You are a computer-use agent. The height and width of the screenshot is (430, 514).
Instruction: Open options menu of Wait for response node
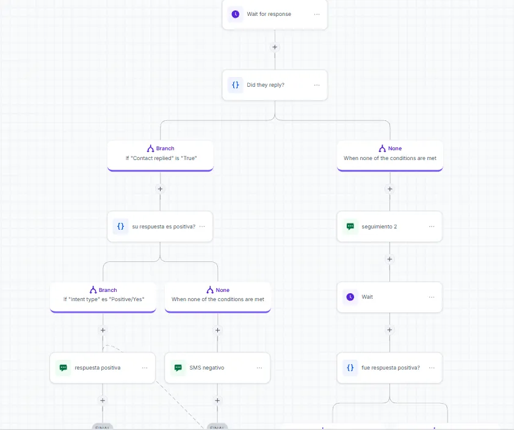(317, 15)
